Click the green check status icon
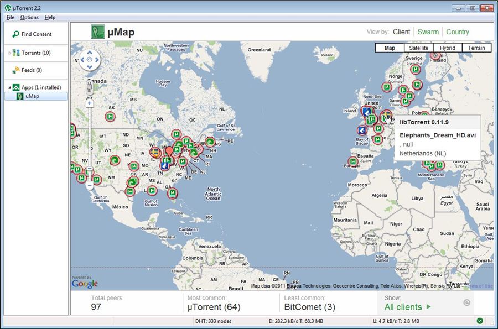This screenshot has width=498, height=329. tap(480, 321)
